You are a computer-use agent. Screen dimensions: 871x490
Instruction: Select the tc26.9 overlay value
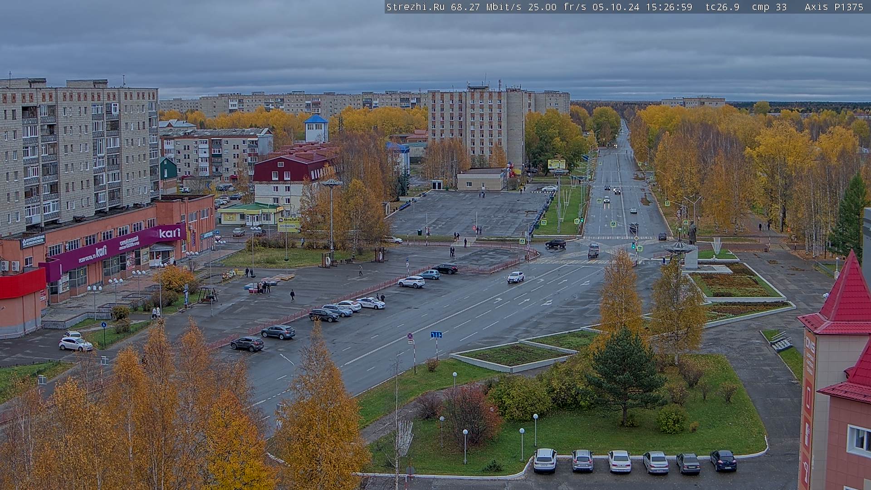(722, 7)
